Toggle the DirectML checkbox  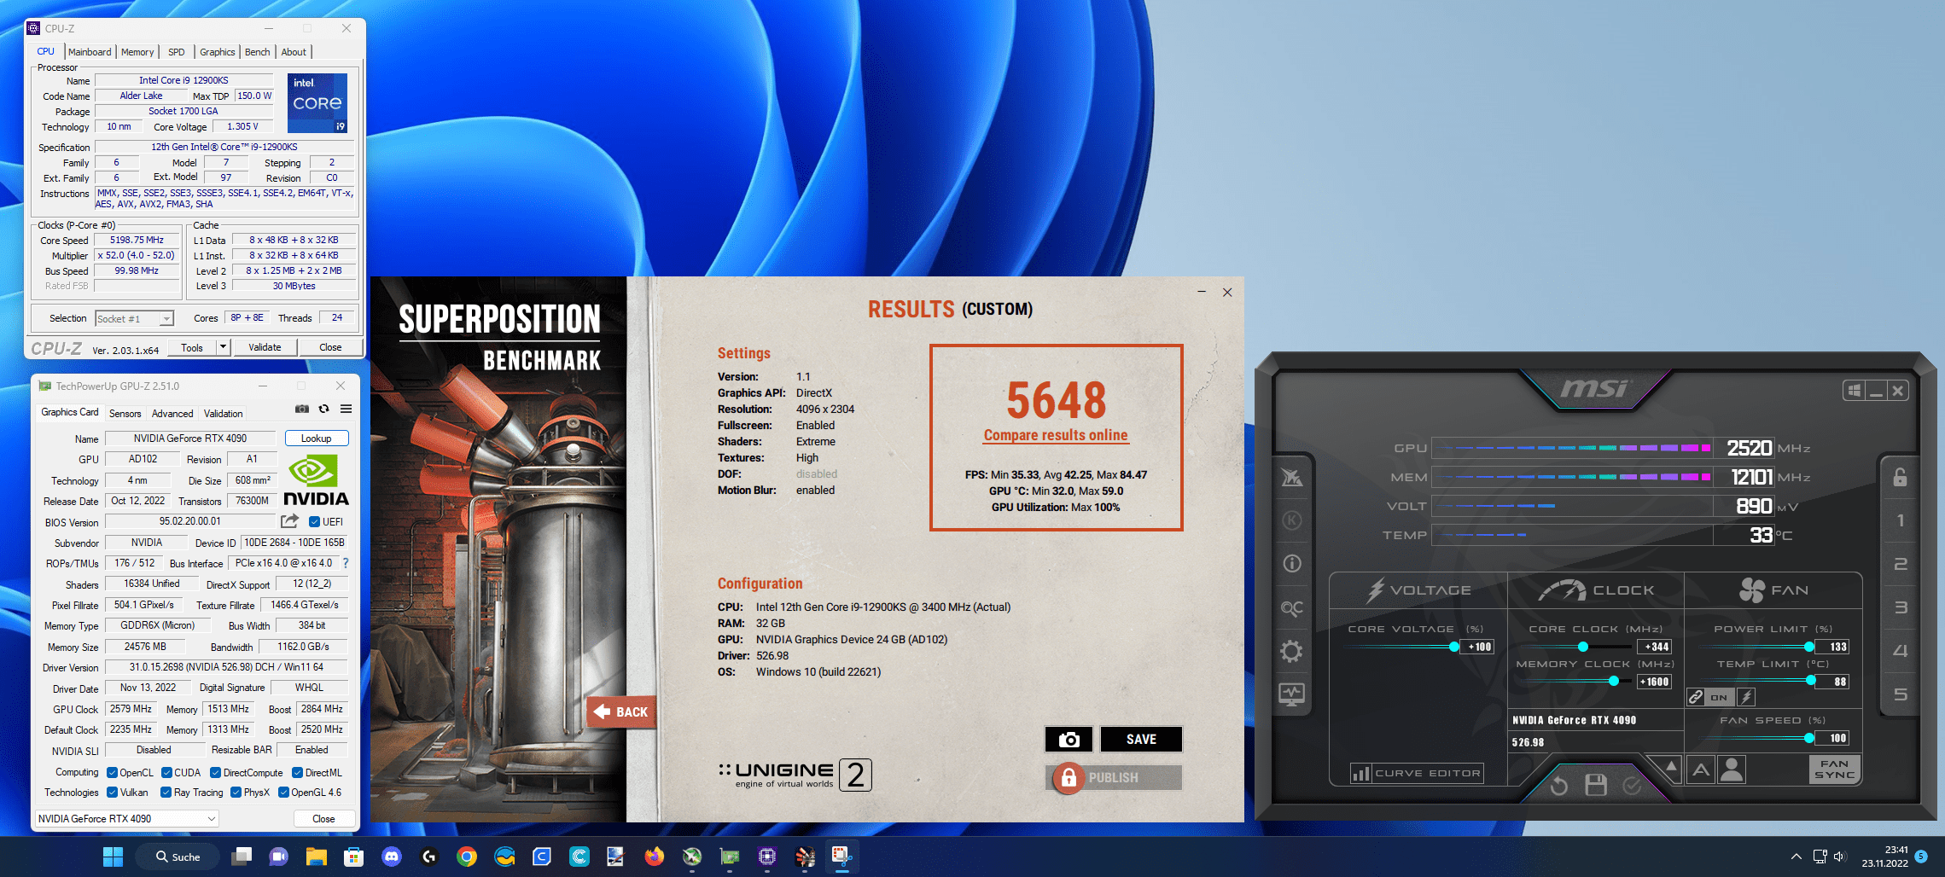[297, 773]
